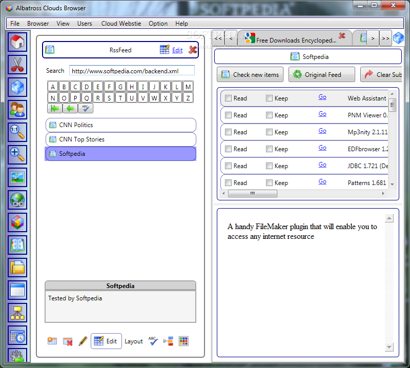Image resolution: width=410 pixels, height=368 pixels.
Task: Tick Keep checkbox for Patterns 1.681
Action: 269,182
